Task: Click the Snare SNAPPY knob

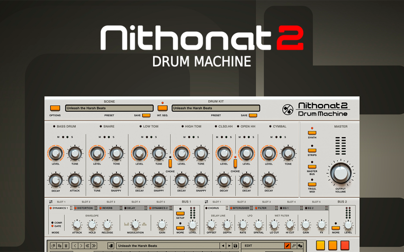Action: pos(116,180)
